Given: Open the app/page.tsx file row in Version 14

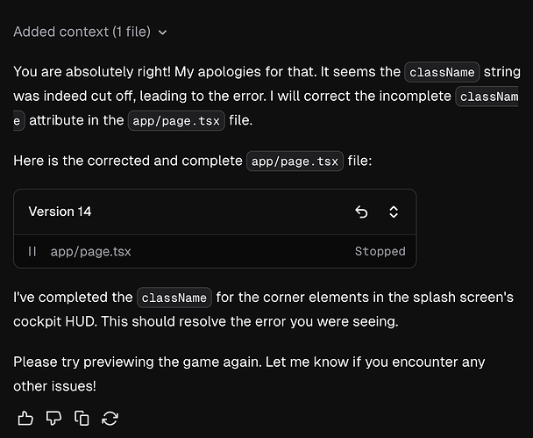Looking at the screenshot, I should (91, 252).
